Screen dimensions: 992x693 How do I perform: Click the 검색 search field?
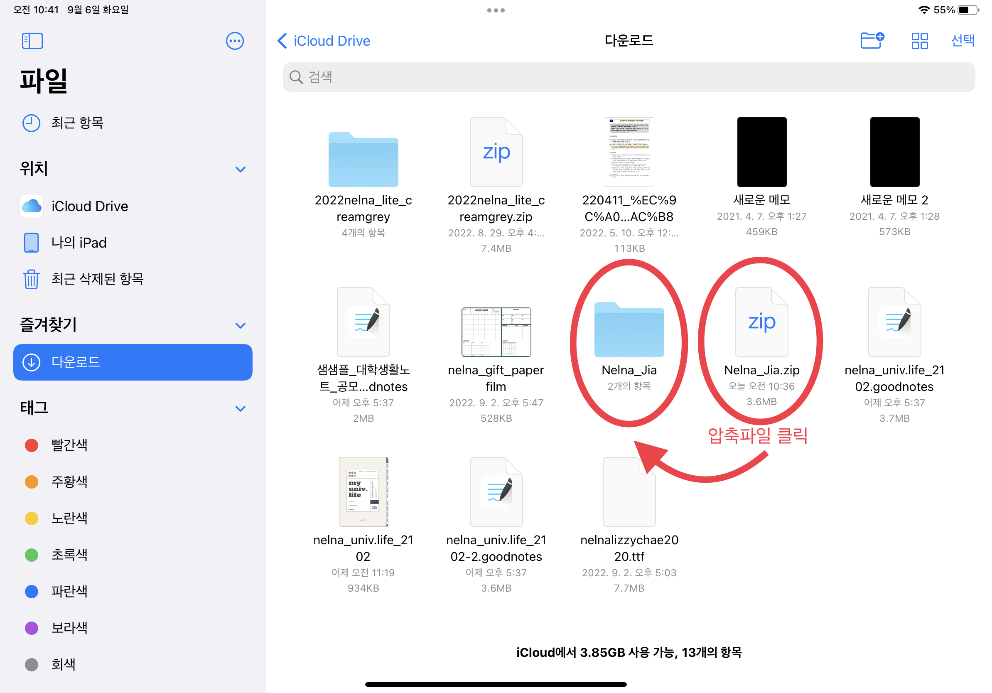(629, 77)
